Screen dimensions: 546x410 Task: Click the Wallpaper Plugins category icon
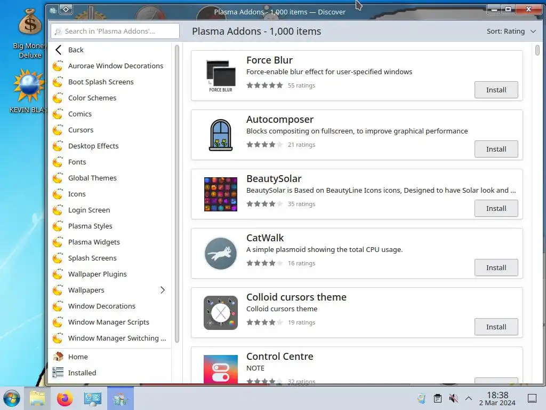[x=58, y=274]
